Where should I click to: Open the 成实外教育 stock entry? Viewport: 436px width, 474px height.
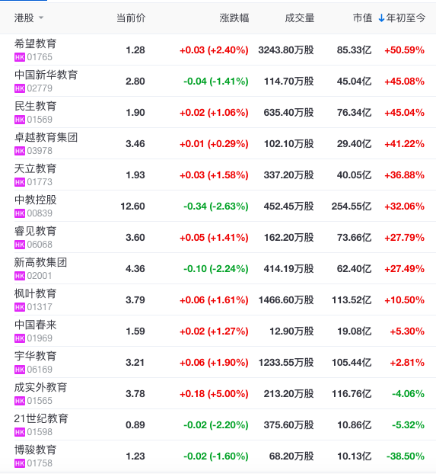click(40, 387)
